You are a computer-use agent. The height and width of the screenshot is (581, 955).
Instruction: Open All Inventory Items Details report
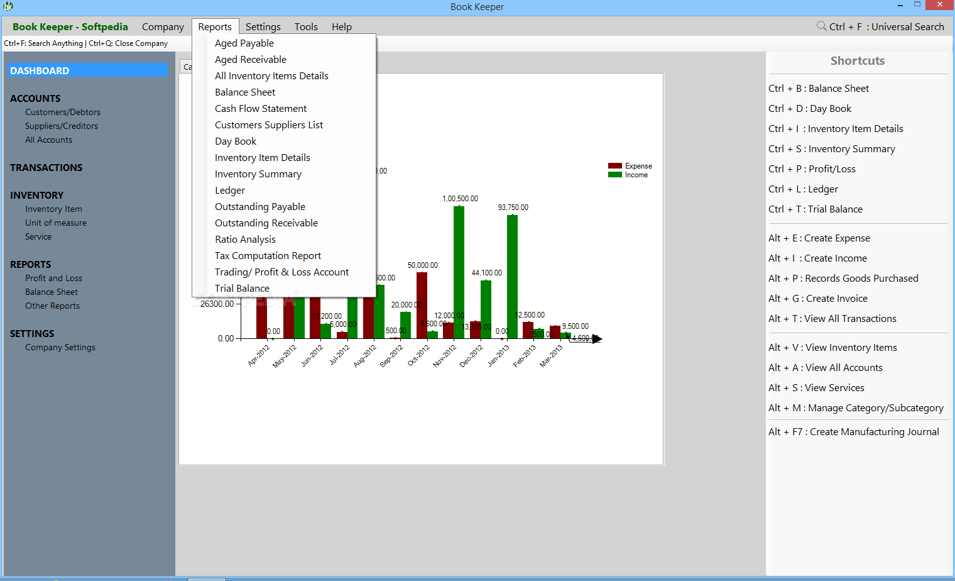pos(271,75)
